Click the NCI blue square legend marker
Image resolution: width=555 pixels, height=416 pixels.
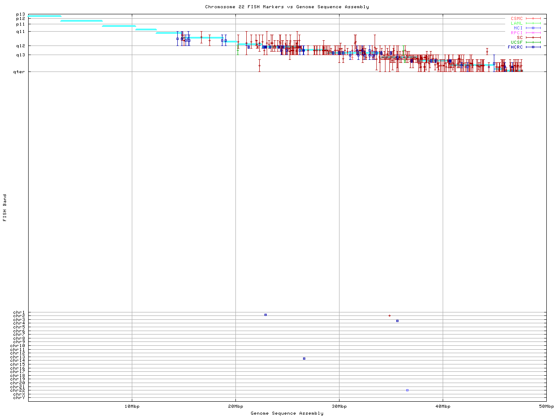pyautogui.click(x=533, y=28)
